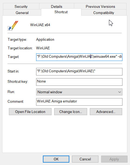This screenshot has width=130, height=165.
Task: Click the Start in text field
Action: 79,72
